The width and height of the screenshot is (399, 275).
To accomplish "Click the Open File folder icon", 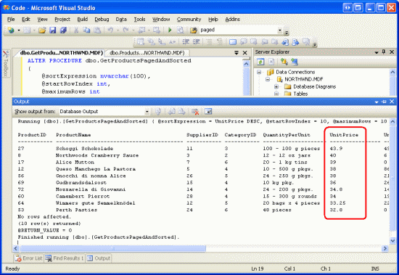I will (42, 30).
